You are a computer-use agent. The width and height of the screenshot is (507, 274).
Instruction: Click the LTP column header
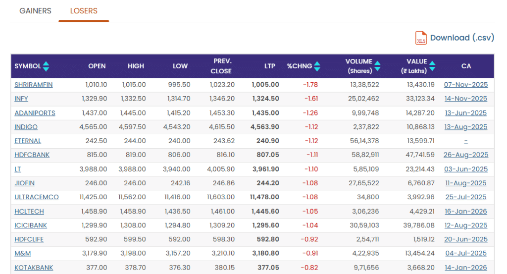(269, 66)
